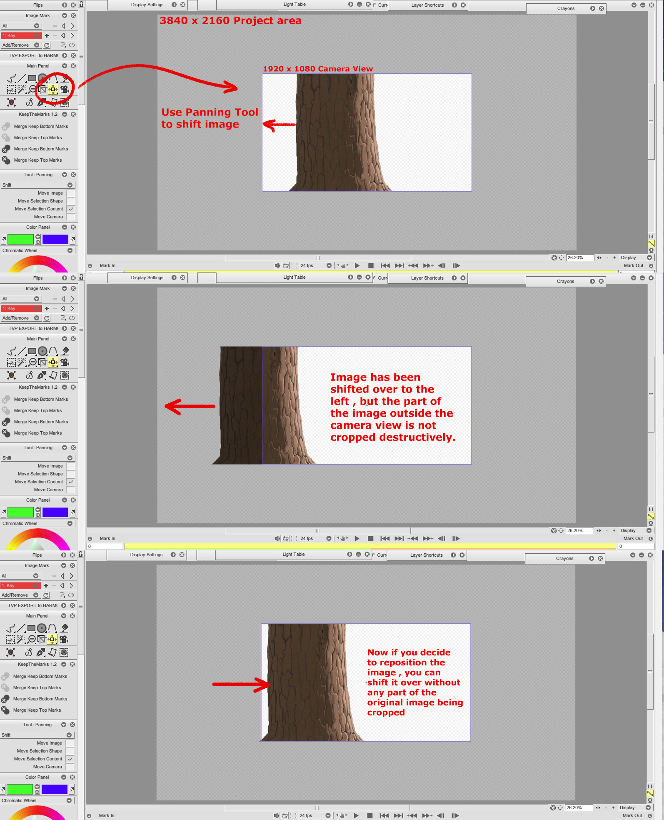The image size is (664, 820).
Task: Click the fit-to-view crosshair icon beside 26.20%, middle
Action: (x=561, y=530)
